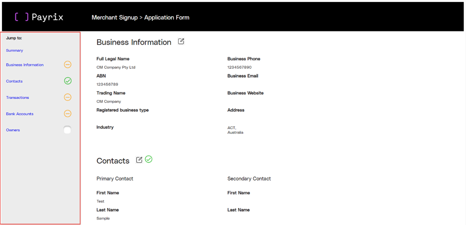466x225 pixels.
Task: Click orange status icon beside Bank Accounts
Action: pyautogui.click(x=68, y=113)
